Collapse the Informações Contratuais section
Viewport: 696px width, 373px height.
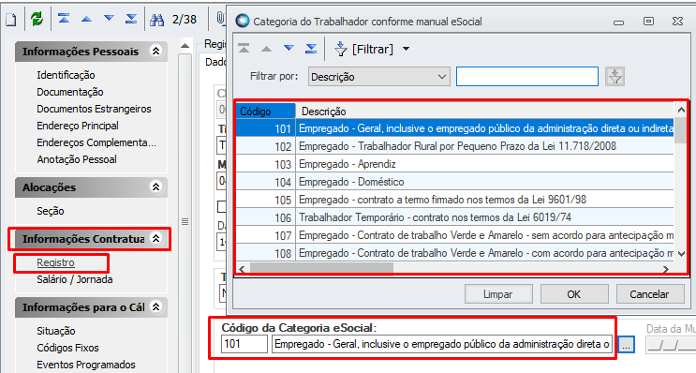pyautogui.click(x=155, y=238)
